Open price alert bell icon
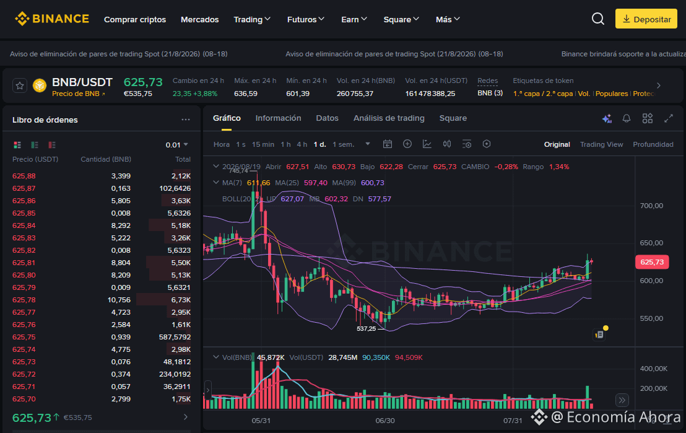 pyautogui.click(x=627, y=118)
